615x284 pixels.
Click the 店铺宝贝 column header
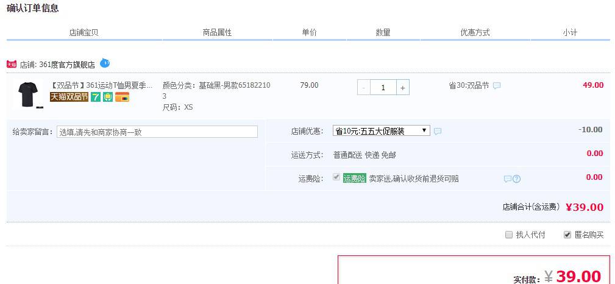(x=84, y=32)
